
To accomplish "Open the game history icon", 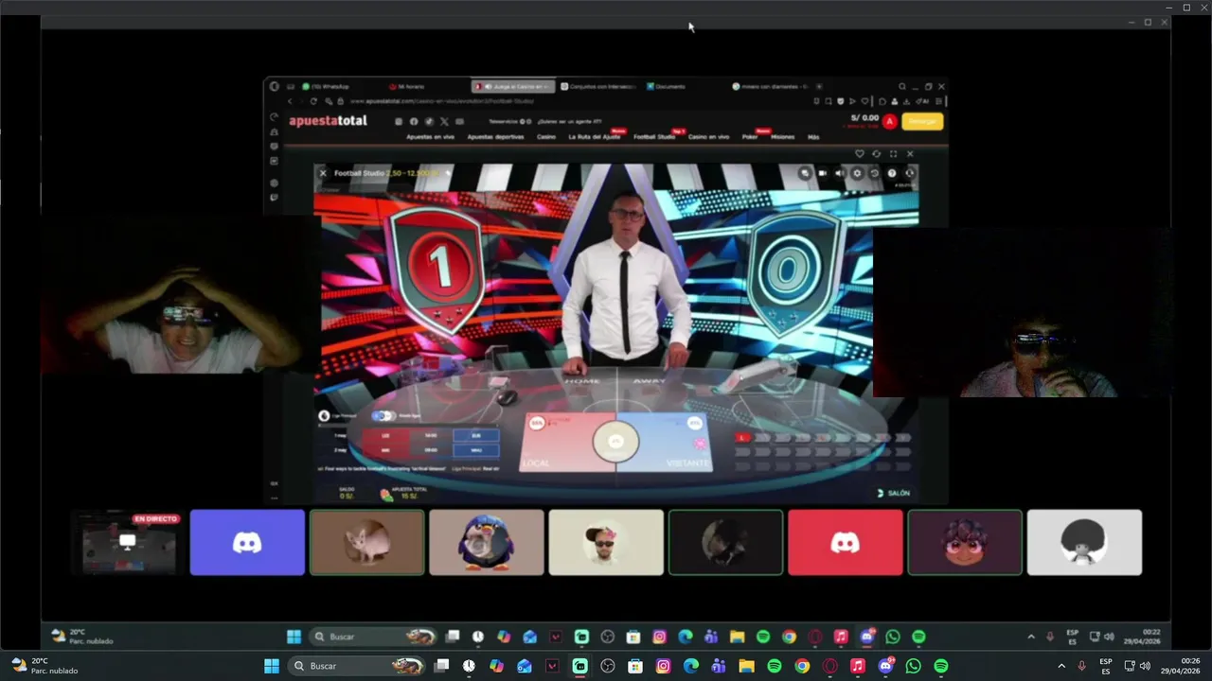I will 874,173.
